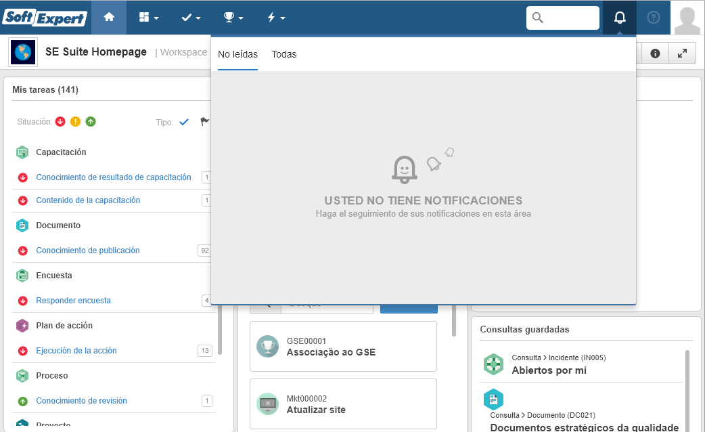Image resolution: width=705 pixels, height=432 pixels.
Task: Click the Encuesta category icon
Action: point(22,276)
